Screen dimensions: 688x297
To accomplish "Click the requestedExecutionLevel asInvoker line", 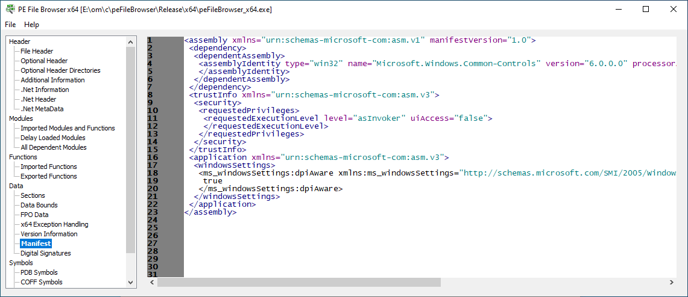I will tap(349, 118).
